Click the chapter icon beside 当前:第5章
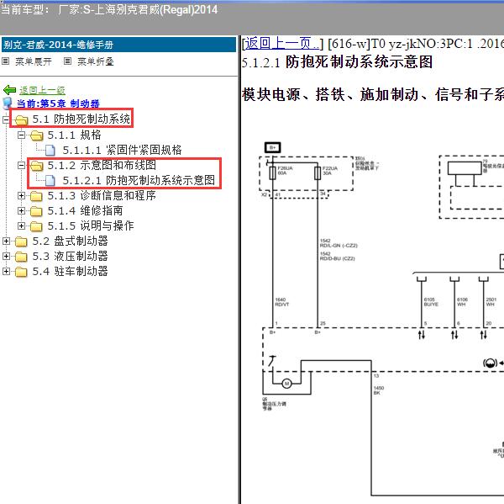The image size is (504, 504). tap(8, 103)
